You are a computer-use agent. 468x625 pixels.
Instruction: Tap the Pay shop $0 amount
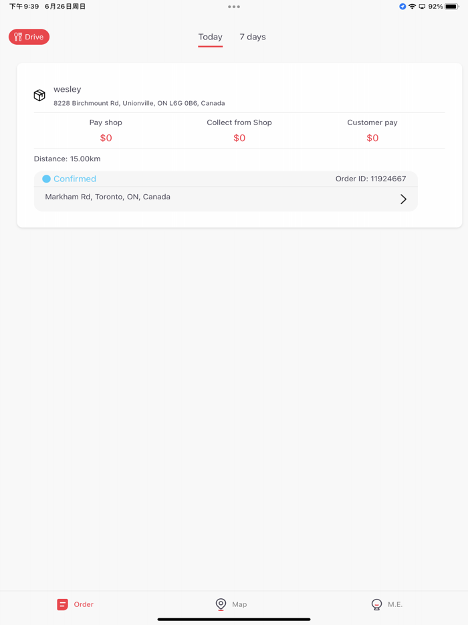click(106, 138)
